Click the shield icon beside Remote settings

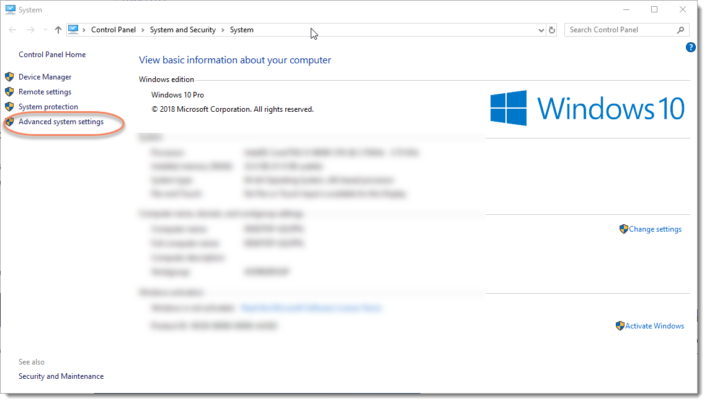point(9,92)
